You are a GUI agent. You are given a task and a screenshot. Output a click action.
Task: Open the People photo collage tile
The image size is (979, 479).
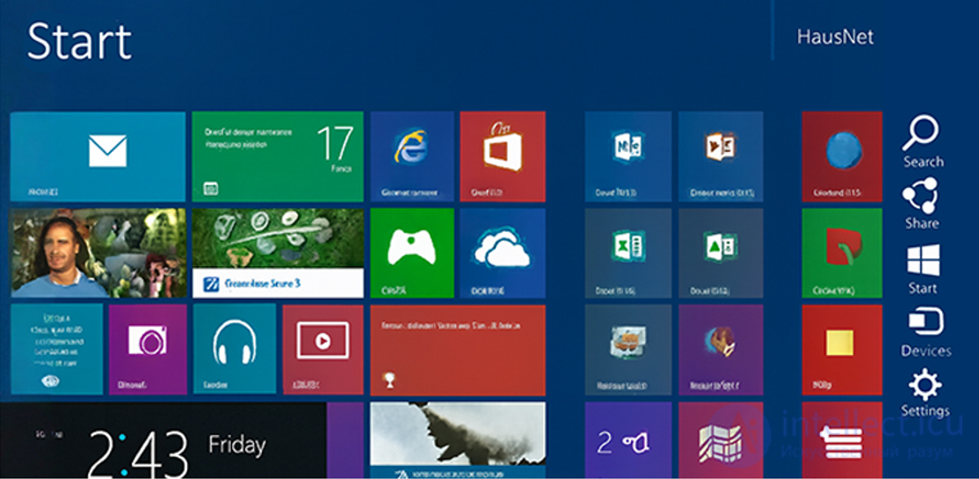(x=98, y=253)
